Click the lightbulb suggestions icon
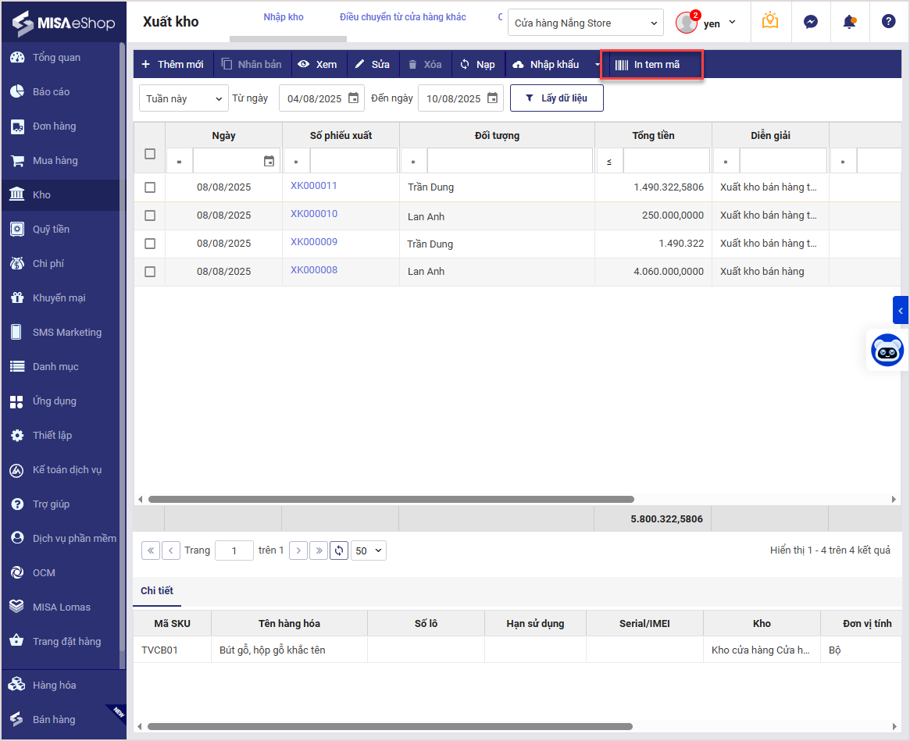Viewport: 910px width, 741px height. coord(770,22)
